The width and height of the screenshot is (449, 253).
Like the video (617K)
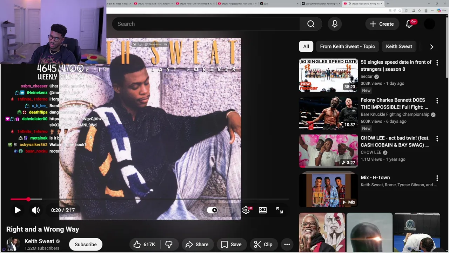pyautogui.click(x=145, y=245)
